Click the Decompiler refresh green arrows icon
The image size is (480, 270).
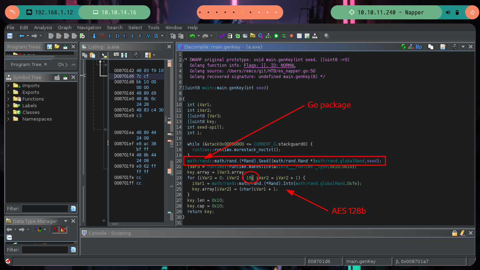(x=403, y=47)
